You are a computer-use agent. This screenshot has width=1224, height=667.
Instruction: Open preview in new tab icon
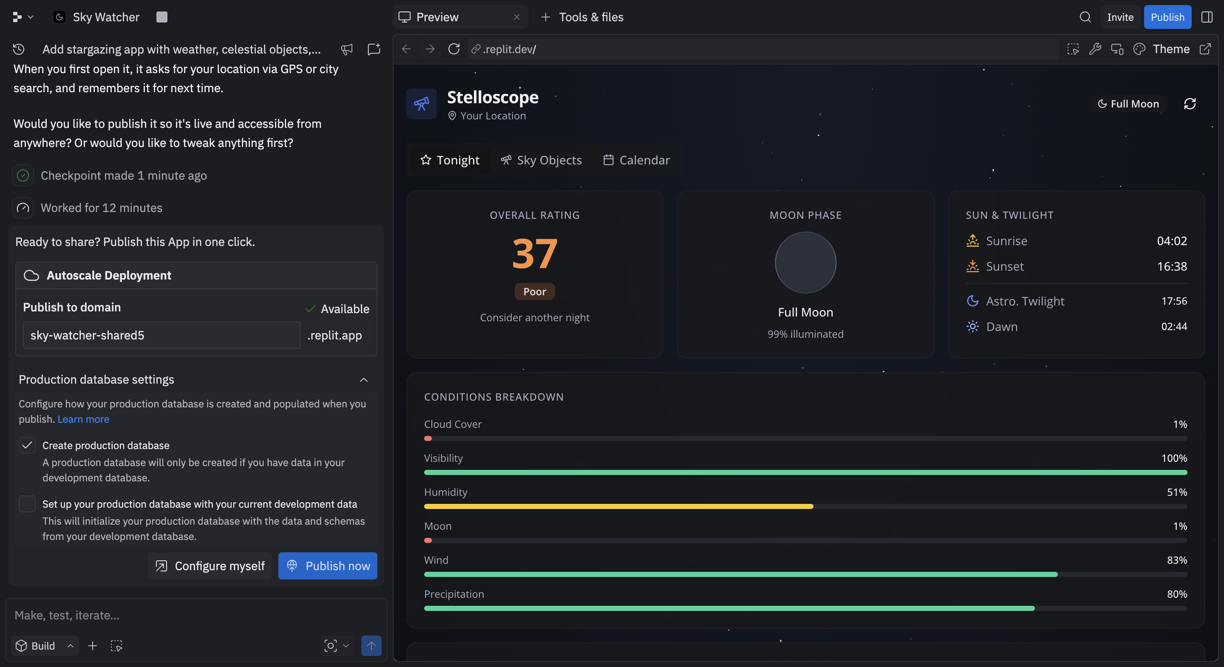[x=1205, y=49]
